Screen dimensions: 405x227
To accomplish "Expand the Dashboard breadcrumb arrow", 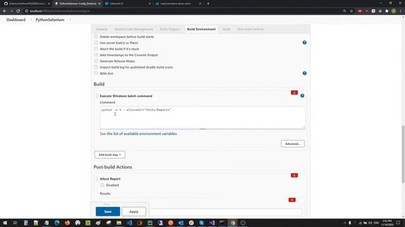I will click(31, 20).
